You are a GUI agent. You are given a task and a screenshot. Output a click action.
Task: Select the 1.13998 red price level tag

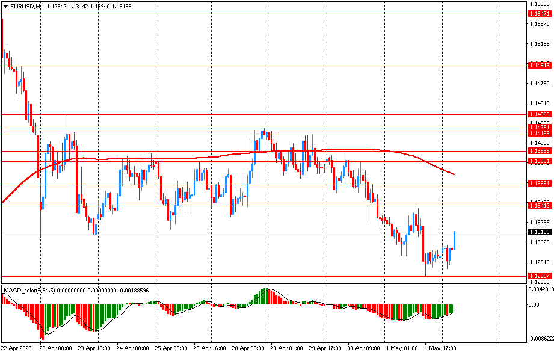pos(540,151)
